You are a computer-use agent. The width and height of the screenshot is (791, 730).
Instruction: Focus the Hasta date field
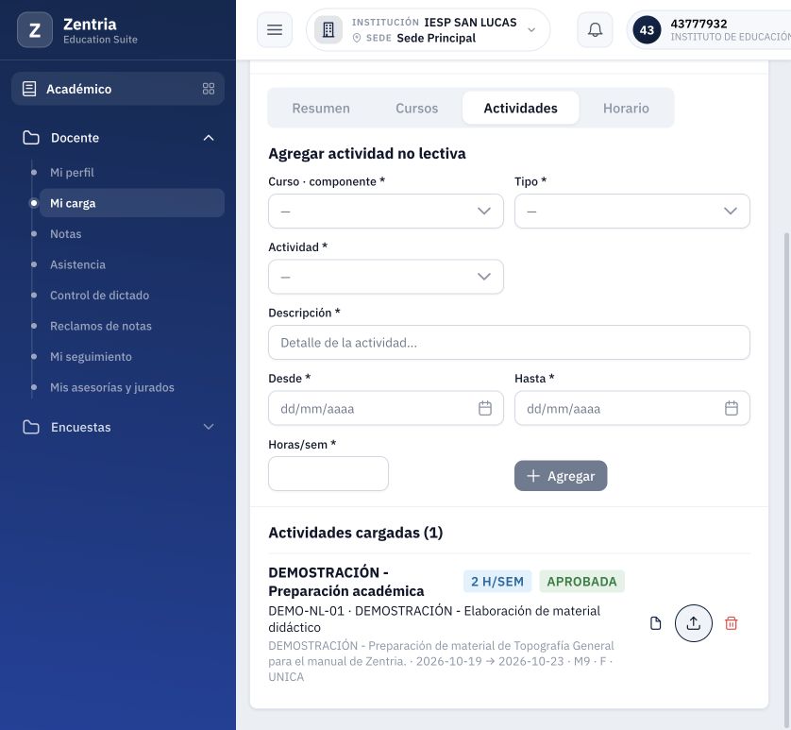coord(631,408)
